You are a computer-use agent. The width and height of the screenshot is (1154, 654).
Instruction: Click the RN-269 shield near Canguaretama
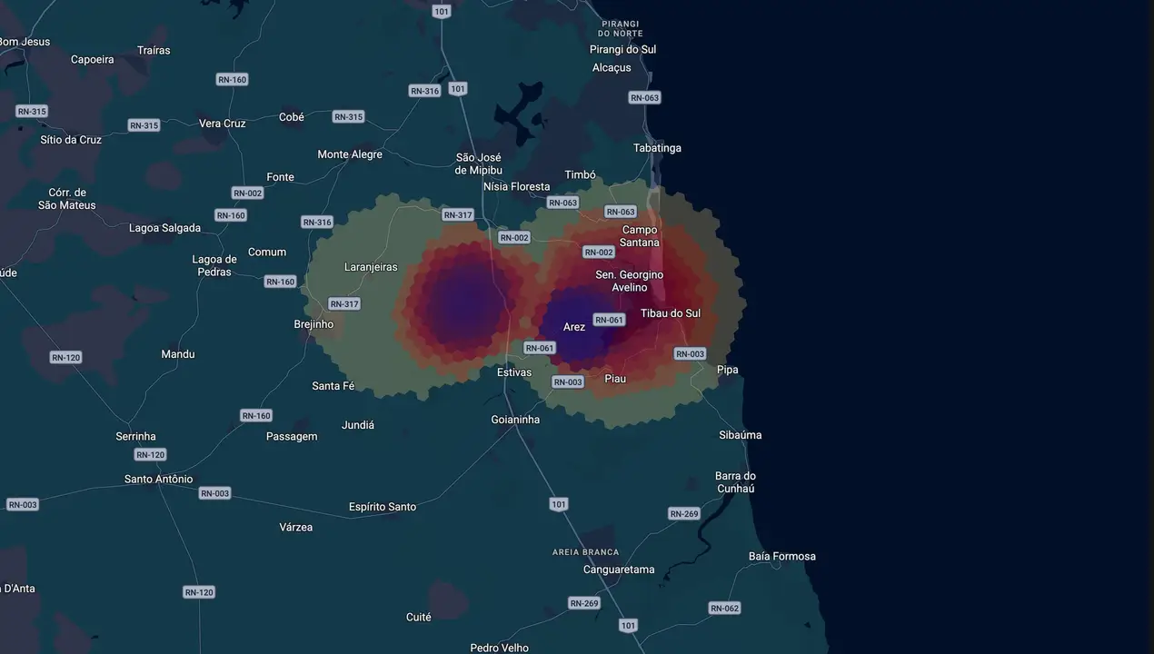pos(584,603)
